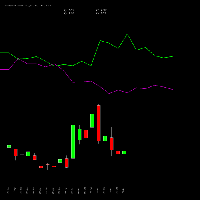Click the '06 Oct' date axis label
This screenshot has width=200, height=200.
tap(85, 190)
